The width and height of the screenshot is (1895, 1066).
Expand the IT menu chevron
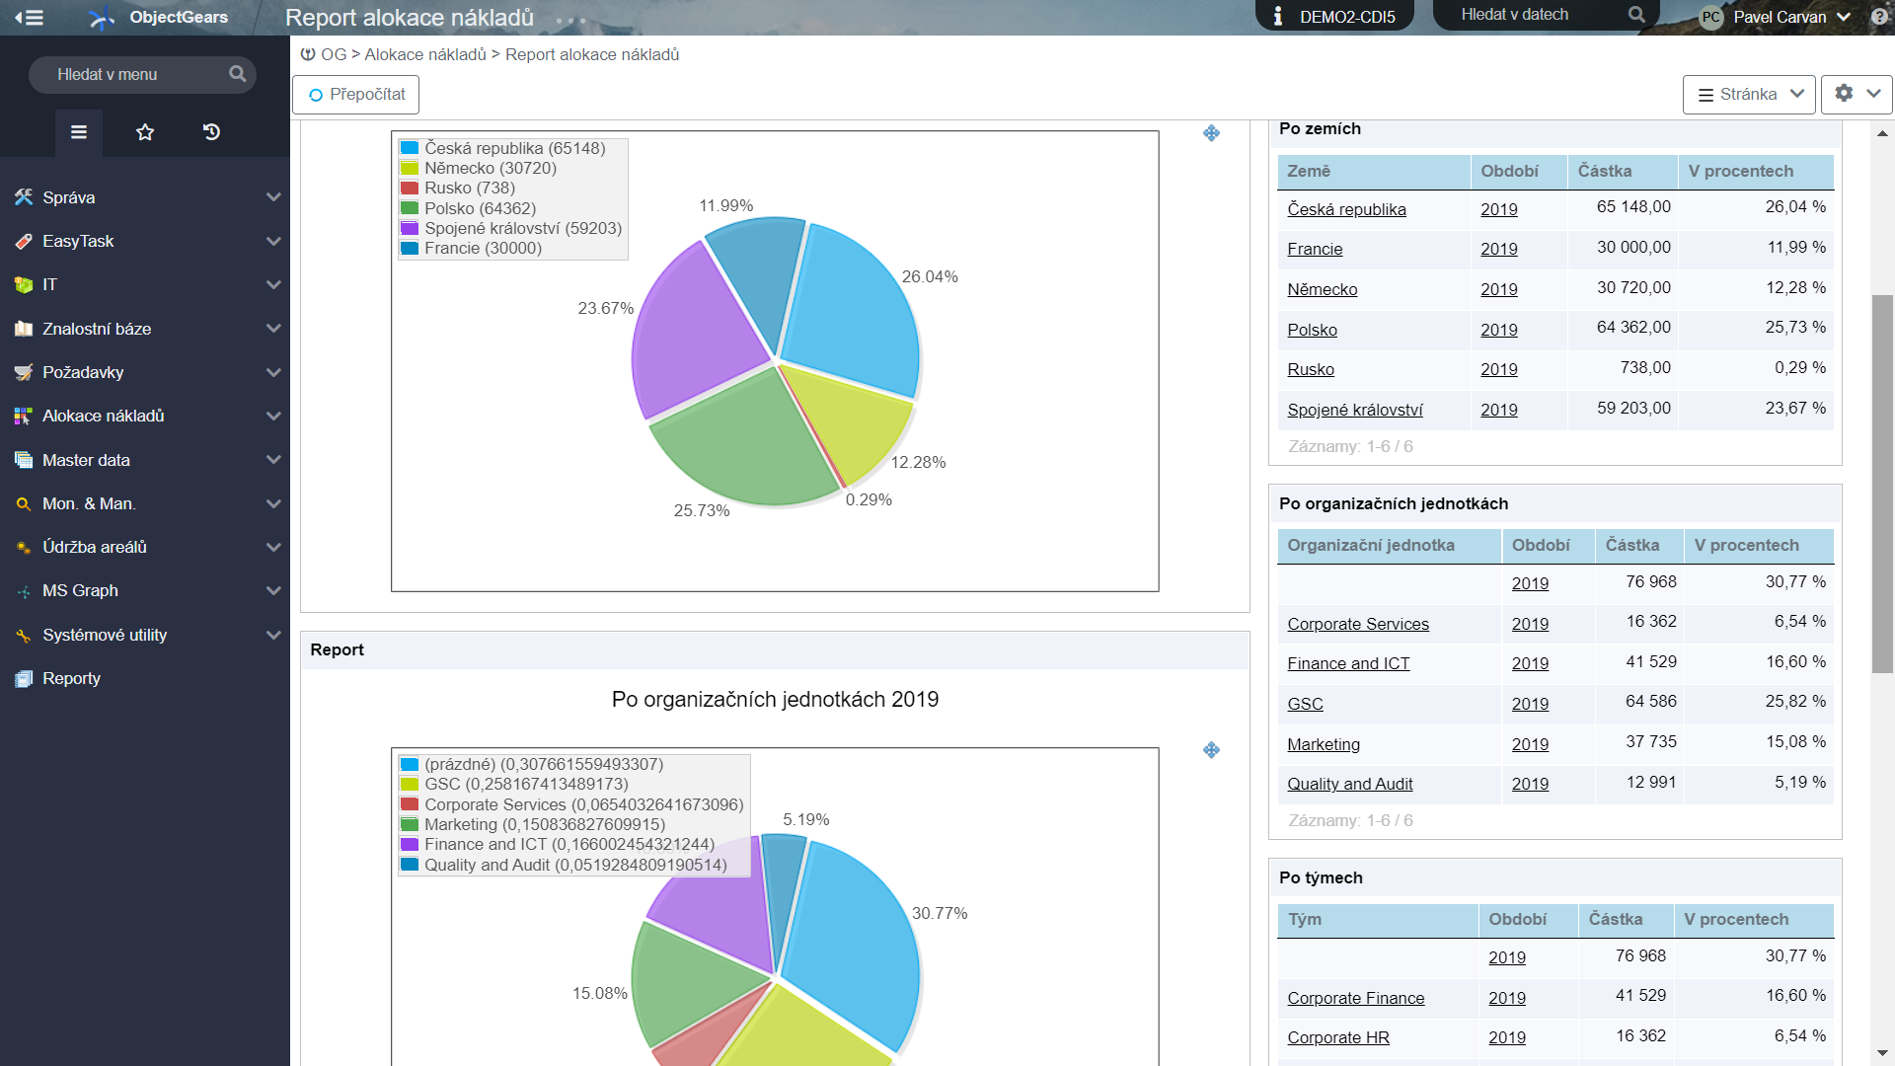tap(273, 284)
